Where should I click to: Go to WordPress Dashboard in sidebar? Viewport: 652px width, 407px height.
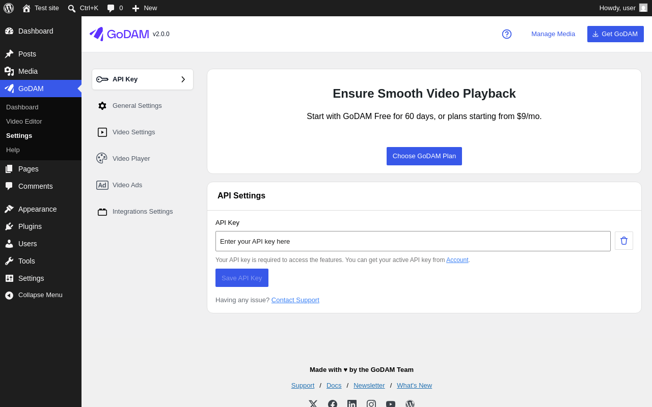click(41, 31)
